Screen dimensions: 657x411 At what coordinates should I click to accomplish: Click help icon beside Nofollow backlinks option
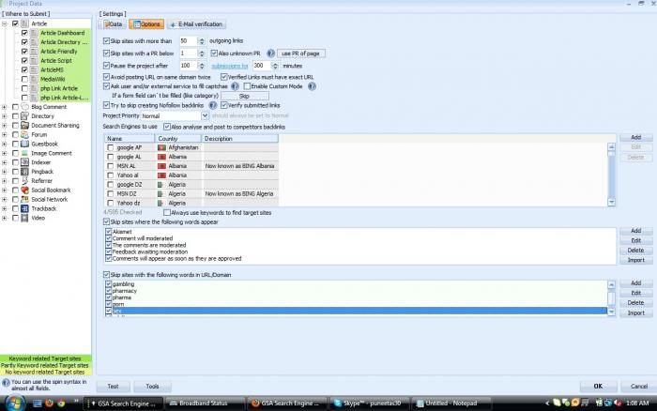[213, 105]
